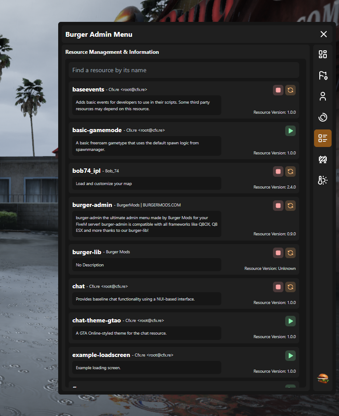Stop the baseevents resource
The width and height of the screenshot is (339, 416).
pyautogui.click(x=278, y=90)
